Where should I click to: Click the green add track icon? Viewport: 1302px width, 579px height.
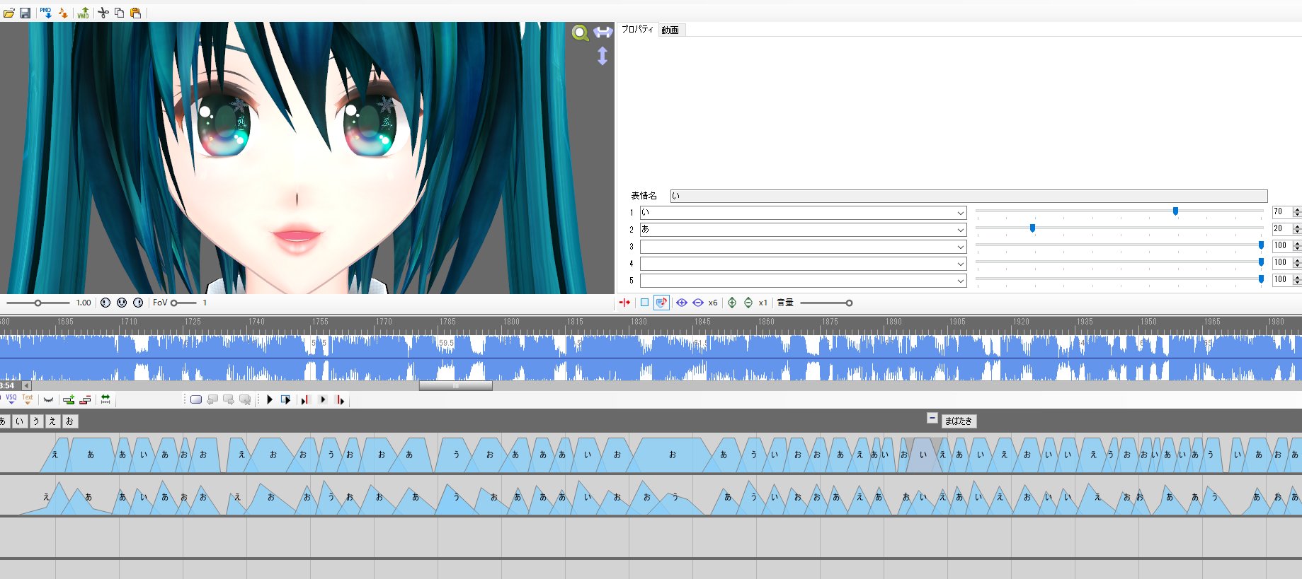click(69, 400)
